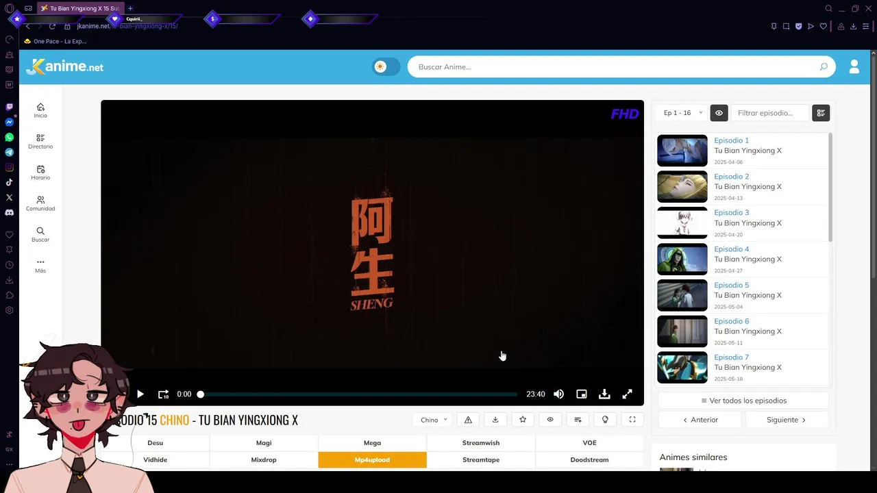Open TikTok in Opera sidebar

coord(9,182)
